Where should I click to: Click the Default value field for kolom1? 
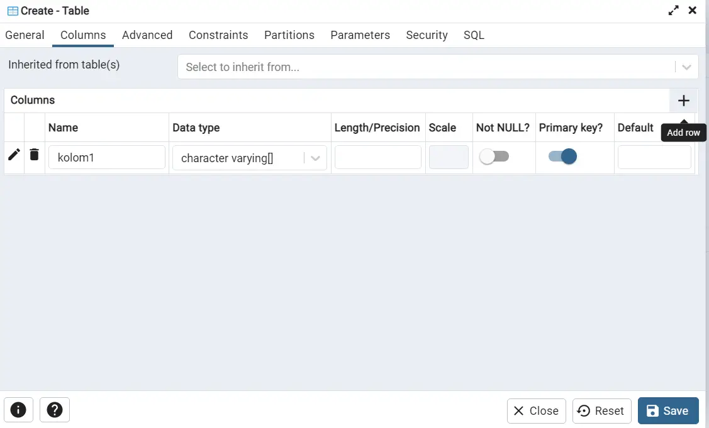(x=654, y=157)
